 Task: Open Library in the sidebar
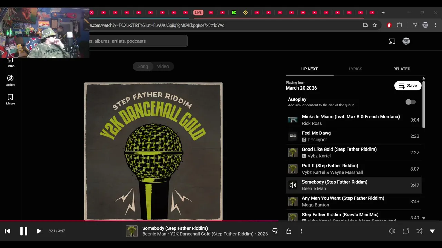tap(10, 100)
